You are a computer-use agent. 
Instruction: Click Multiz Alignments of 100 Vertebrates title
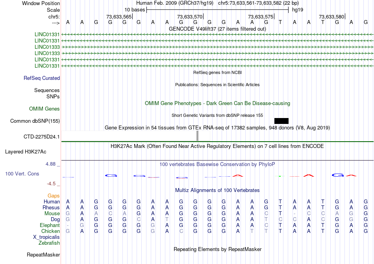pyautogui.click(x=217, y=190)
